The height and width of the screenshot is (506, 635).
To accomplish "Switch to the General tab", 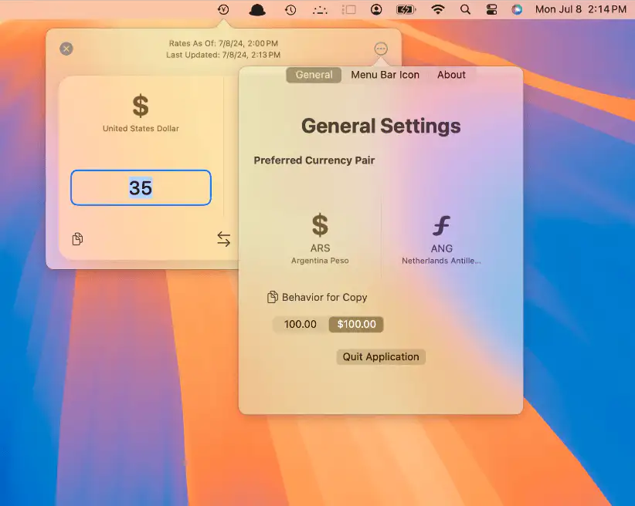I will point(314,75).
